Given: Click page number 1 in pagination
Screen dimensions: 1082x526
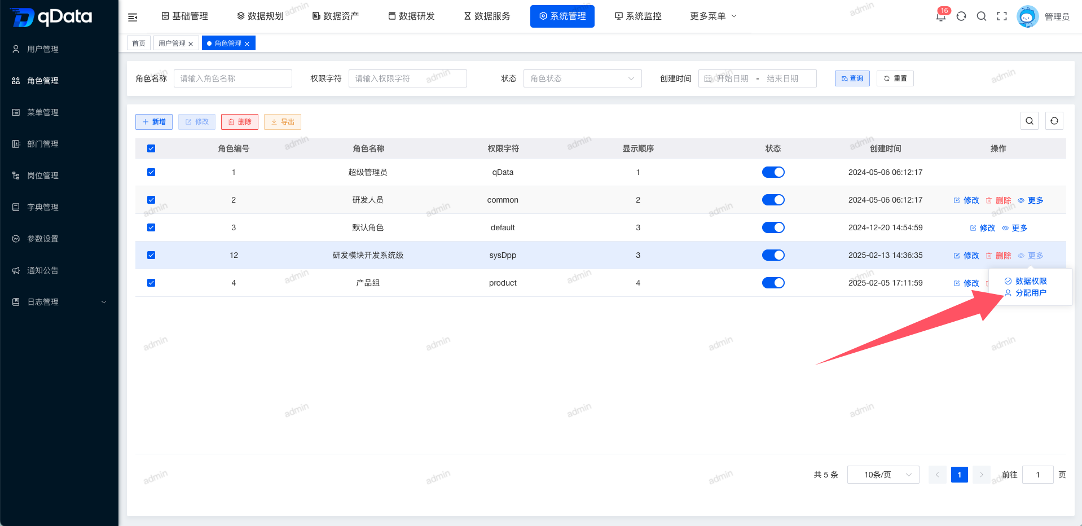Looking at the screenshot, I should (x=960, y=475).
